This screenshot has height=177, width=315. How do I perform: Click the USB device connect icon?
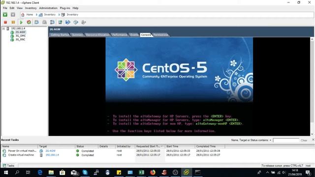coord(84,22)
